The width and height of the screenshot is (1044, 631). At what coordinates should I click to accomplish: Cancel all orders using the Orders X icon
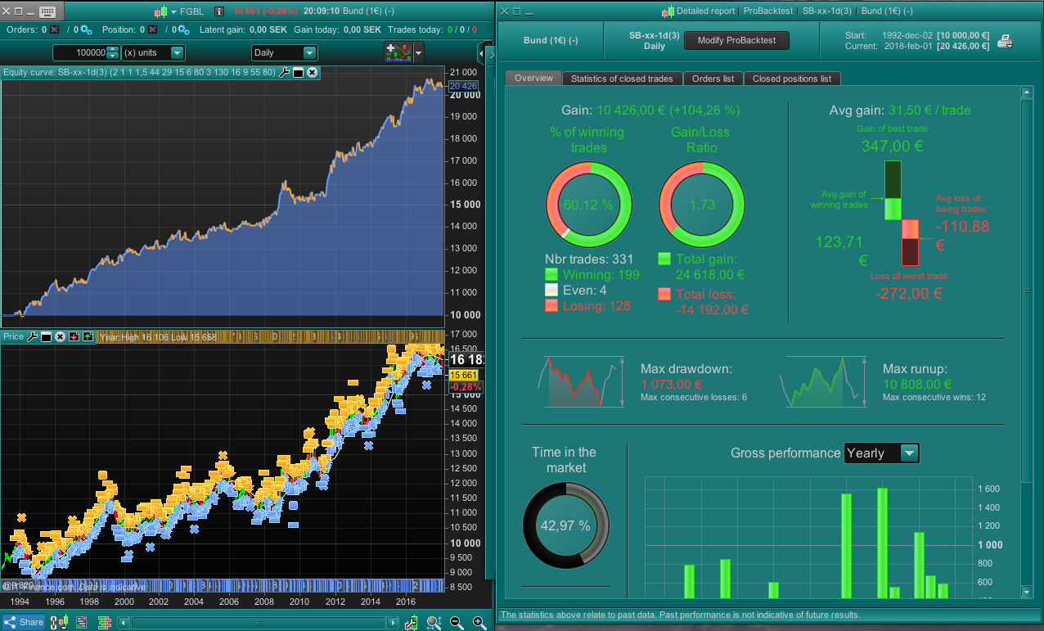coord(54,29)
